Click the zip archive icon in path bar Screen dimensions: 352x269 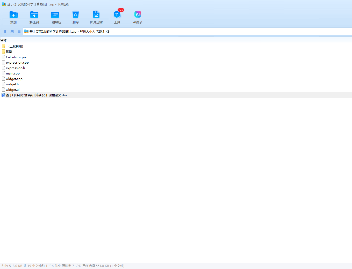(26, 32)
